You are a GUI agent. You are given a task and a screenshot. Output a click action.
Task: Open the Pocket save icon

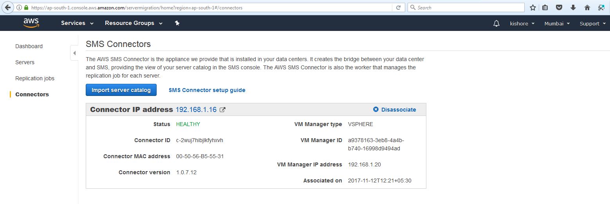tap(559, 7)
